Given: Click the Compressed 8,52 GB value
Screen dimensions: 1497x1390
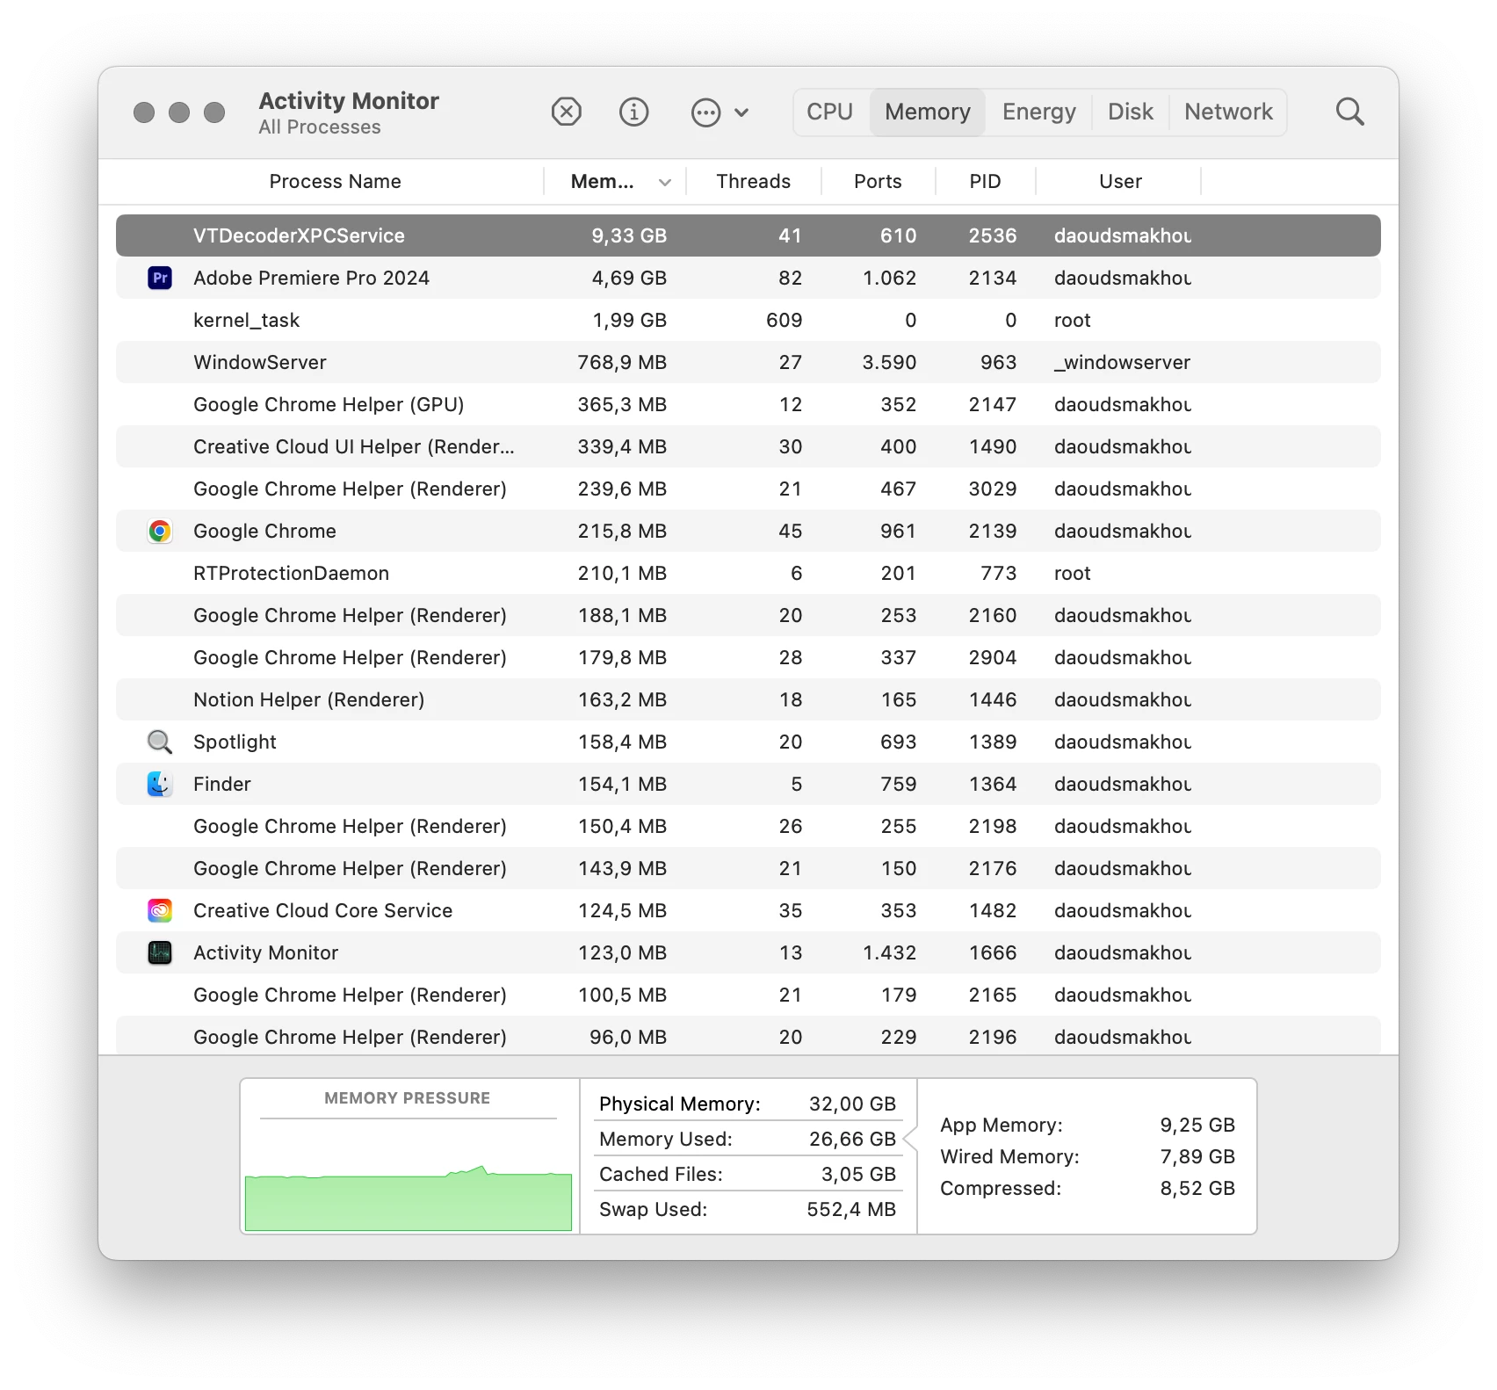Looking at the screenshot, I should pos(1197,1188).
